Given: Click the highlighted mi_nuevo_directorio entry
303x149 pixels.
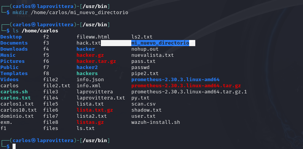Looking at the screenshot, I should [x=160, y=43].
